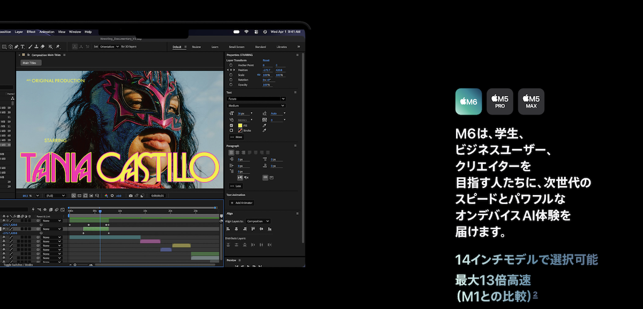Open the Futura font family dropdown
Screen dimensions: 643x309
pos(256,99)
